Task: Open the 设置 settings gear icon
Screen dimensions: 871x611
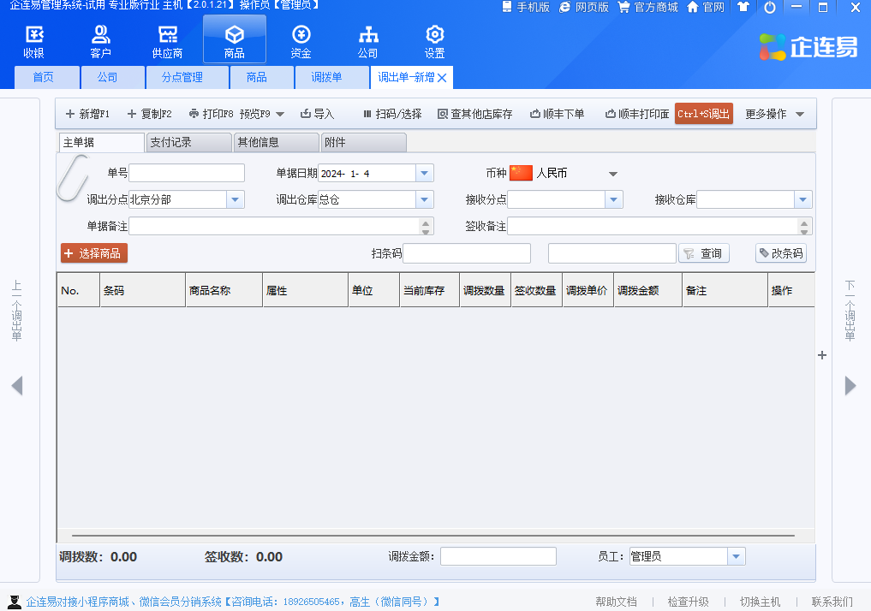Action: (x=434, y=41)
